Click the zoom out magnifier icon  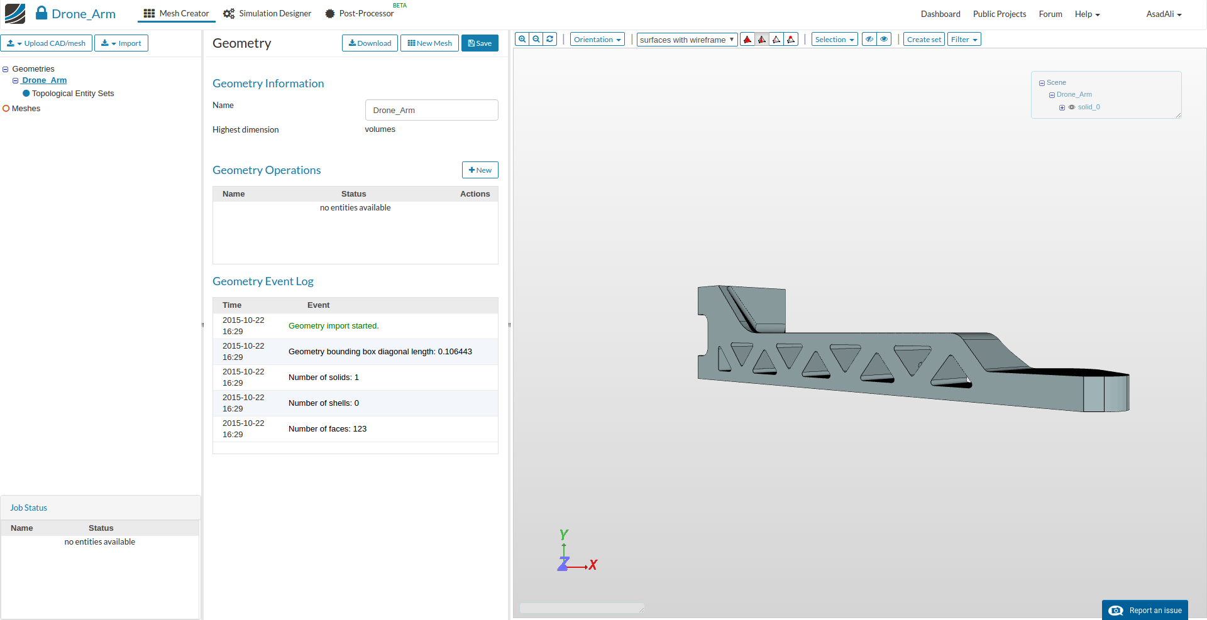pyautogui.click(x=536, y=39)
